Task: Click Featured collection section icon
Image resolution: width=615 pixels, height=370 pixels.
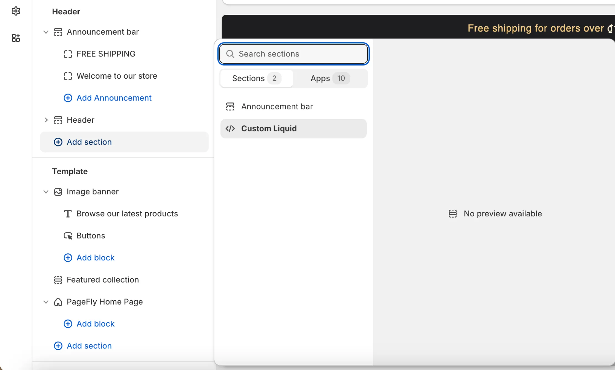Action: tap(58, 280)
